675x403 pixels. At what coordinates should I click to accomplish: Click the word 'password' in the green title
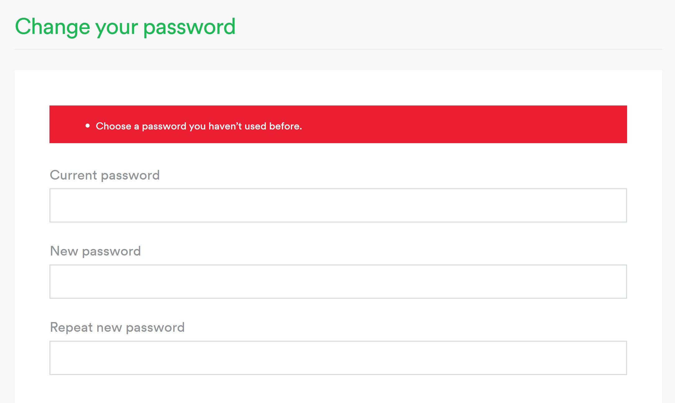pyautogui.click(x=189, y=27)
